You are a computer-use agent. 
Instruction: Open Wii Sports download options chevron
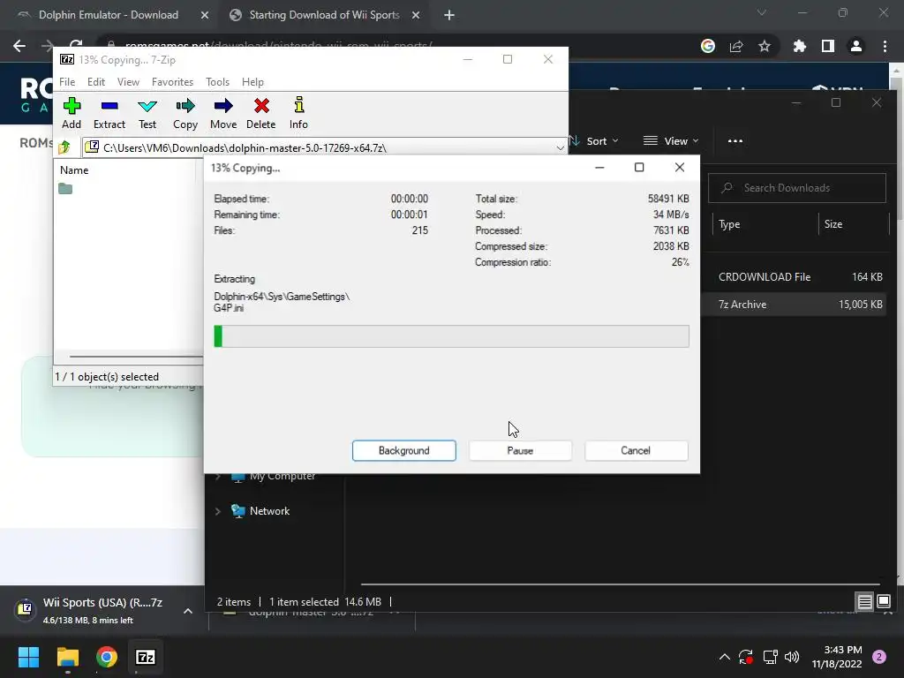188,611
